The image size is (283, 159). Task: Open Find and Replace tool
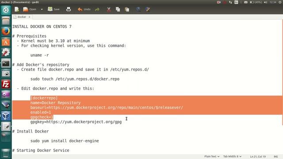tap(148, 9)
